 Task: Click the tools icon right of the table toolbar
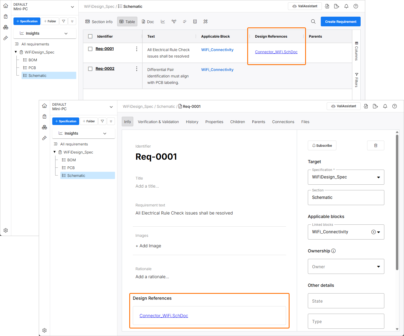206,22
